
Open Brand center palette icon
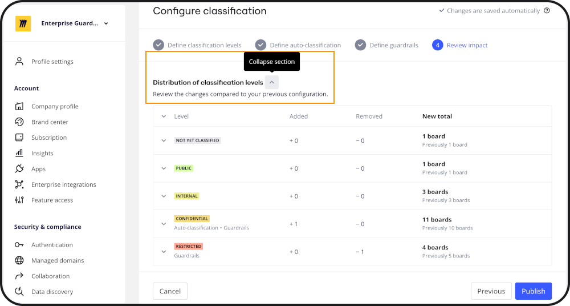pyautogui.click(x=19, y=122)
